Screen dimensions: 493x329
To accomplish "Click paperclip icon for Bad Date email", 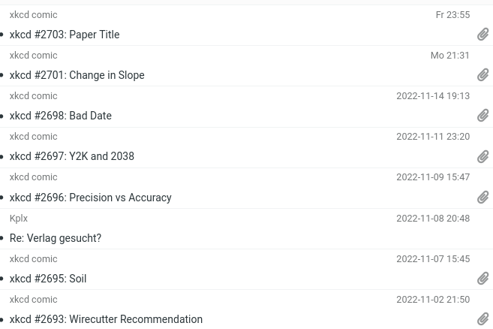I will click(x=483, y=116).
